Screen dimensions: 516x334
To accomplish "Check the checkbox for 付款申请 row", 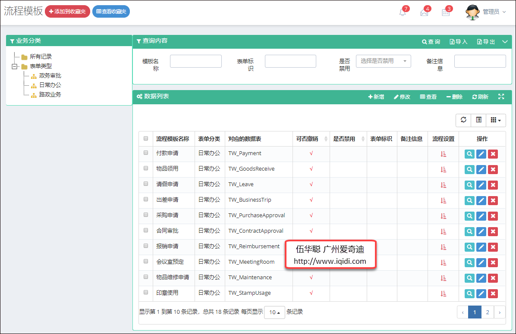I will click(146, 153).
